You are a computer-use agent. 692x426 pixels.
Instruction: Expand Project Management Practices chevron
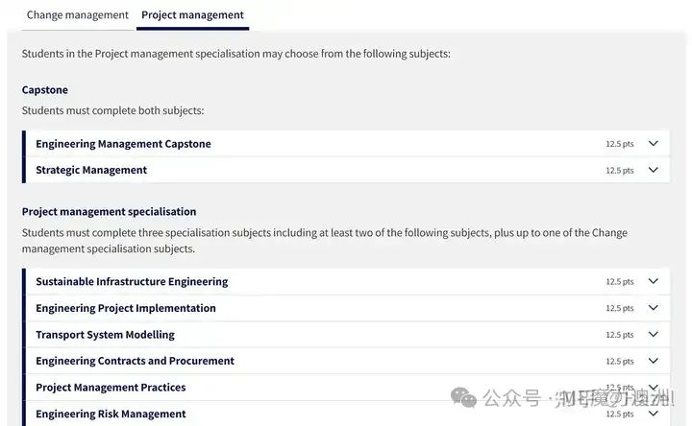point(654,388)
